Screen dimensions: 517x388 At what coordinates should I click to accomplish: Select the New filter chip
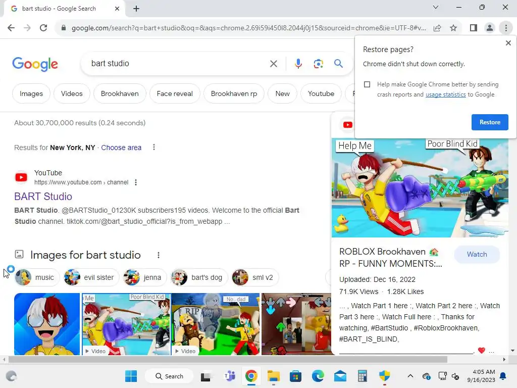coord(282,93)
